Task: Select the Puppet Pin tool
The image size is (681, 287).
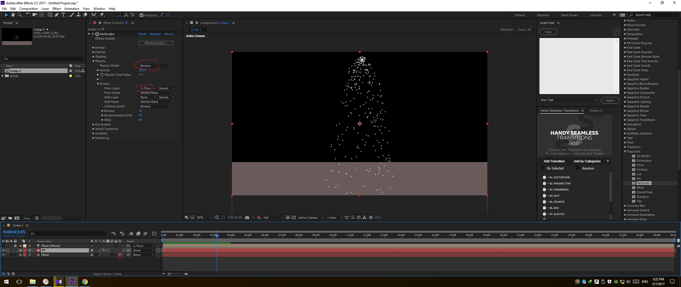Action: [102, 15]
